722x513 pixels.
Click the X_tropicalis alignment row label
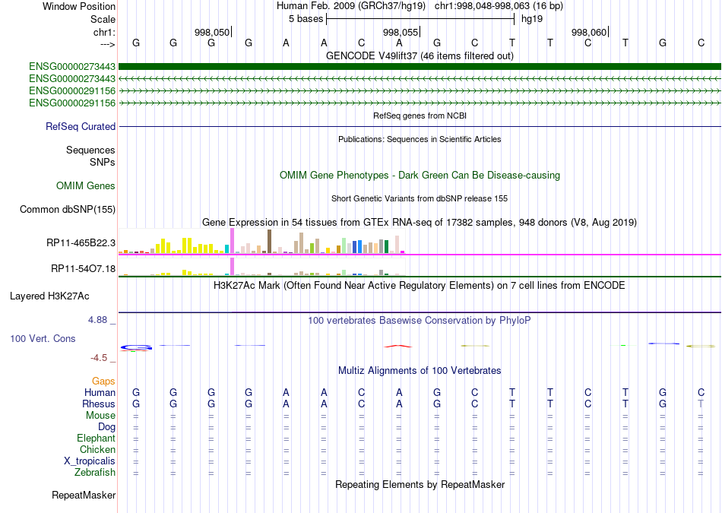(90, 461)
